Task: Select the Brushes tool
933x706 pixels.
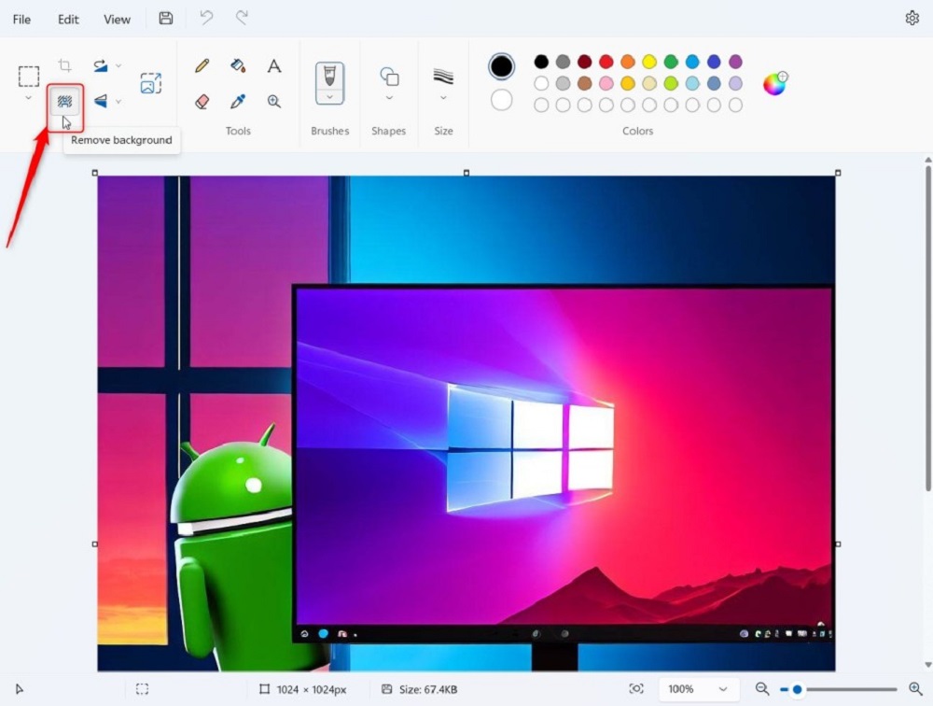Action: pyautogui.click(x=329, y=77)
